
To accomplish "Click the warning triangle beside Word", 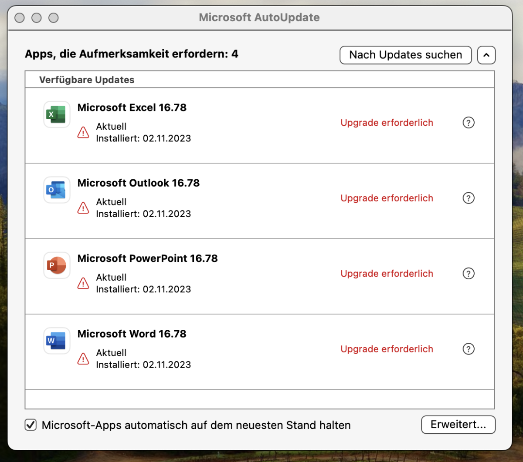I will click(x=83, y=358).
